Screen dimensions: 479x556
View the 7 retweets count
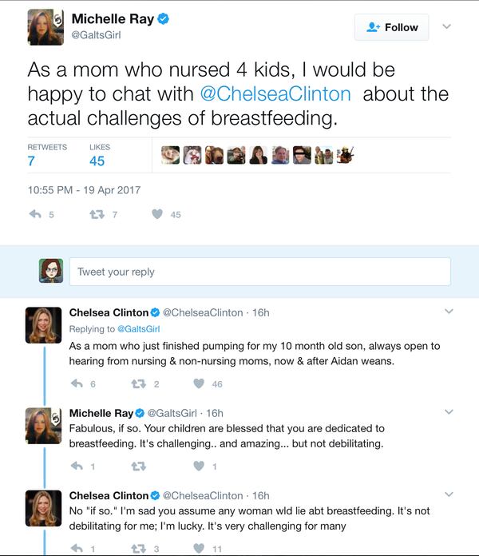coord(31,161)
